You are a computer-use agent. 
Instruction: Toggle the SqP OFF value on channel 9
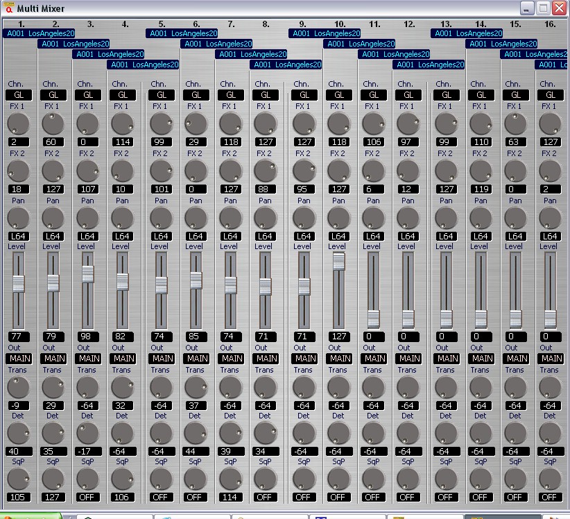pos(304,497)
